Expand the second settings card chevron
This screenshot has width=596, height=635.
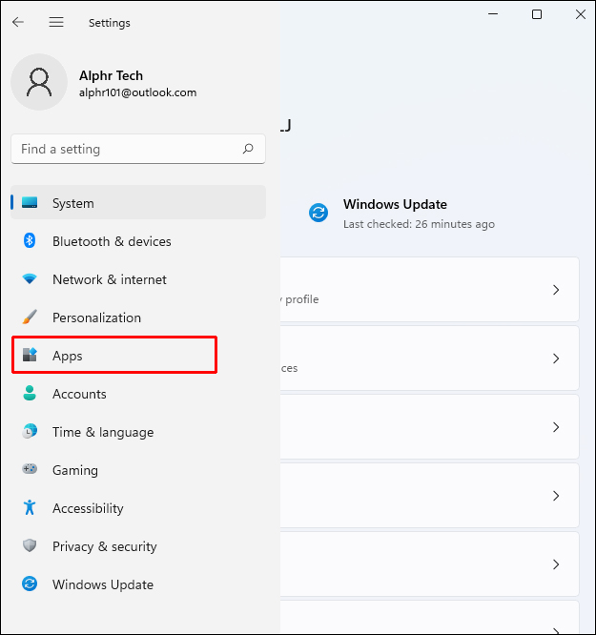pyautogui.click(x=556, y=358)
